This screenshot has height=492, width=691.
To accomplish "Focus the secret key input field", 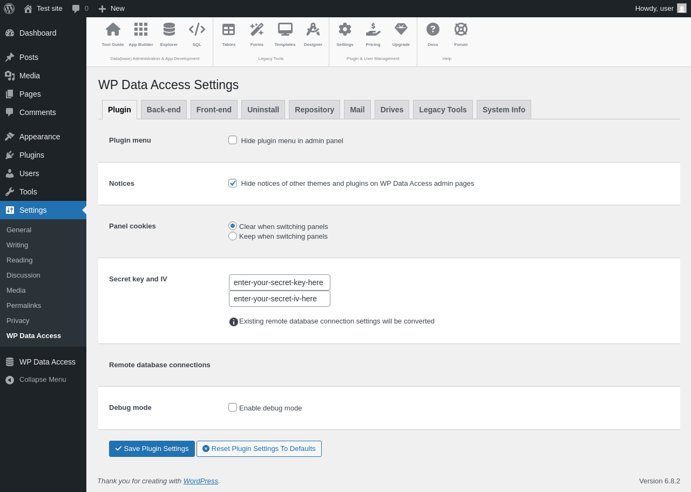I will pos(280,282).
